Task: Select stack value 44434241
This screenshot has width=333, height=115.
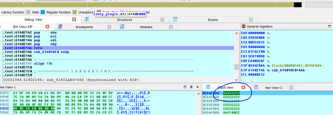Action: [231, 93]
